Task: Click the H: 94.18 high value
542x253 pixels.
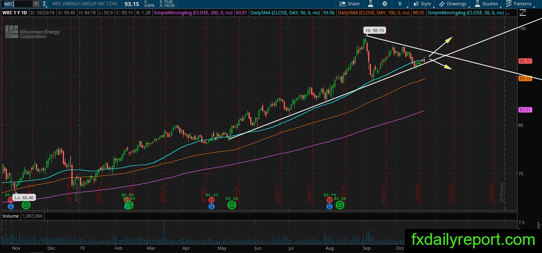Action: click(87, 13)
